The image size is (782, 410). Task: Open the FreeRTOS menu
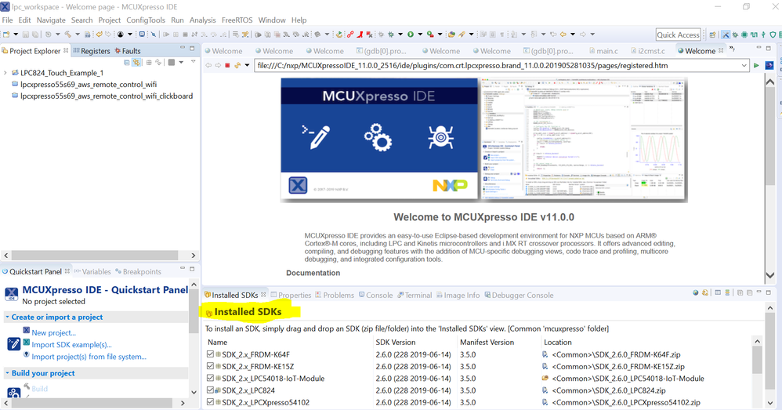[237, 20]
